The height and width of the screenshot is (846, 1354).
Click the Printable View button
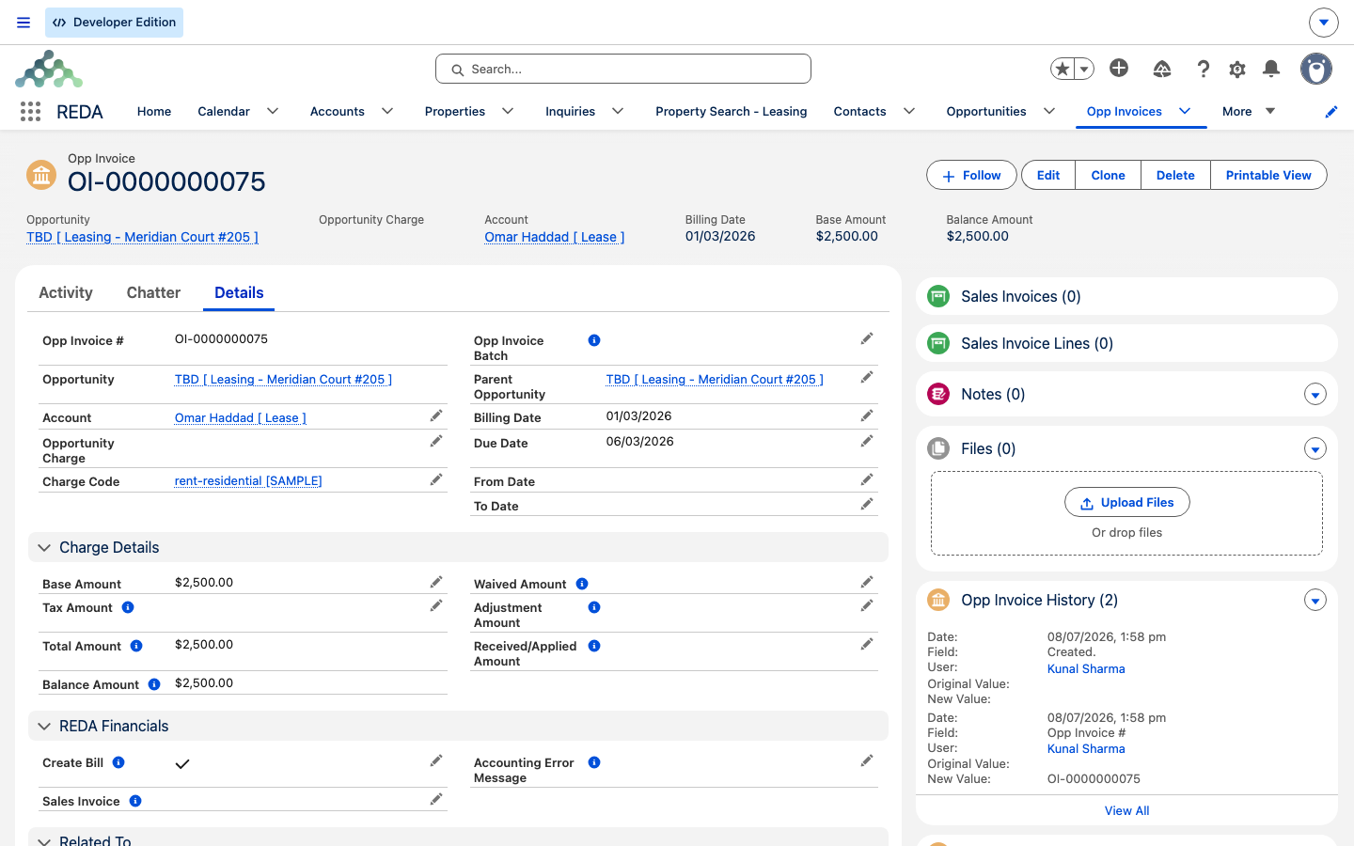1268,175
